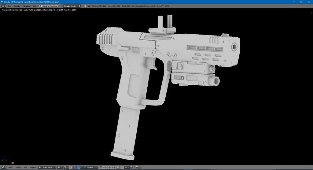Click the render Time:00:30.36 text
Viewport: 313px width, 170px height.
point(16,10)
